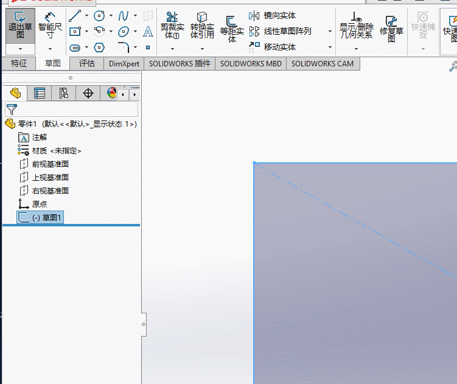Open the DimXpertManager tab icon
This screenshot has height=384, width=457.
click(88, 93)
